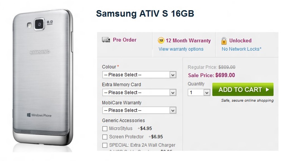
Task: Open the MobiCare Warranty dropdown
Action: (139, 110)
